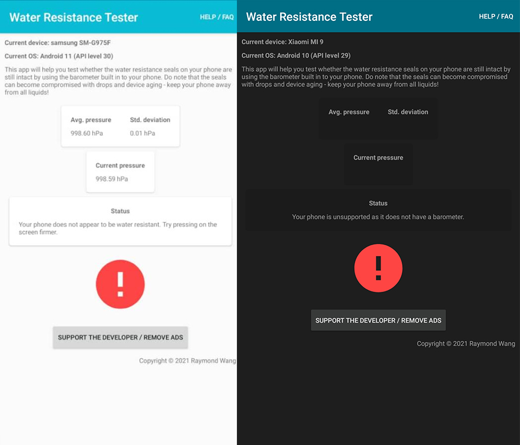Select the Water Resistance Tester title, dark screen
The height and width of the screenshot is (445, 520).
(x=310, y=17)
